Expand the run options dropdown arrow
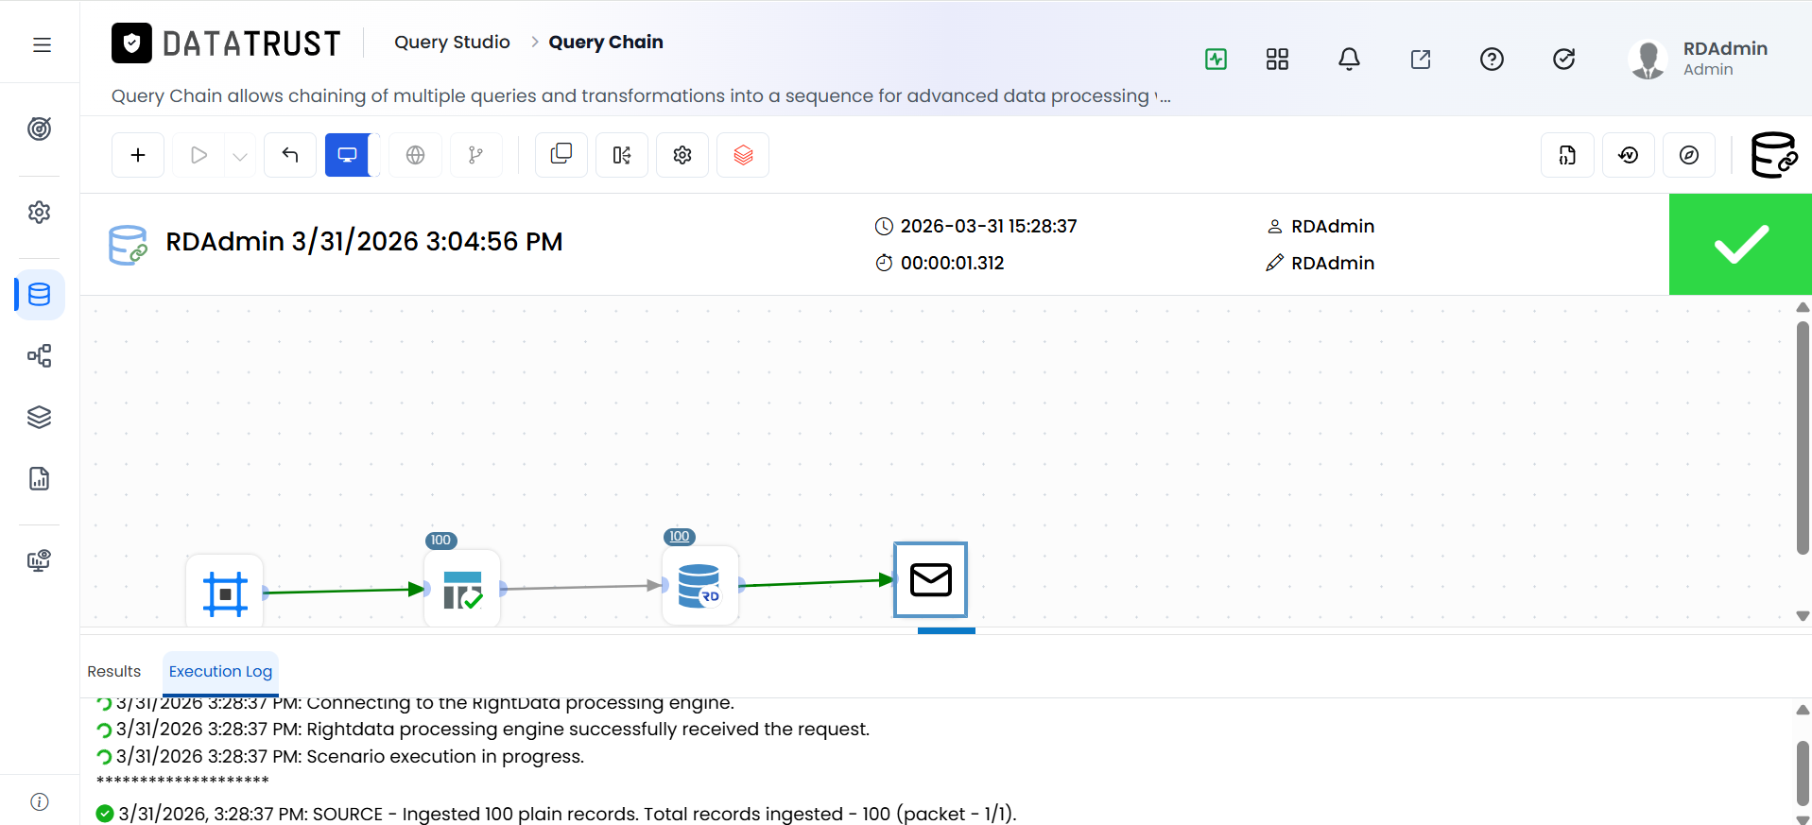 pyautogui.click(x=240, y=156)
